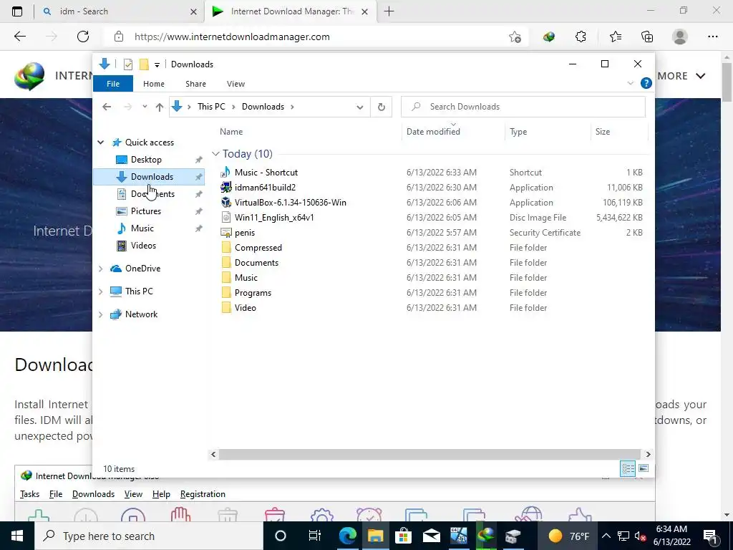Sort files by Size column header

tap(603, 132)
